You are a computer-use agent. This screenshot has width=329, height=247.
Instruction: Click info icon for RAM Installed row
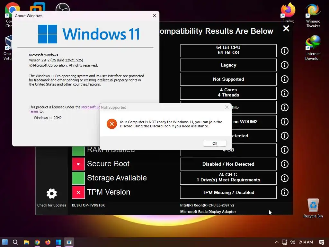[285, 150]
